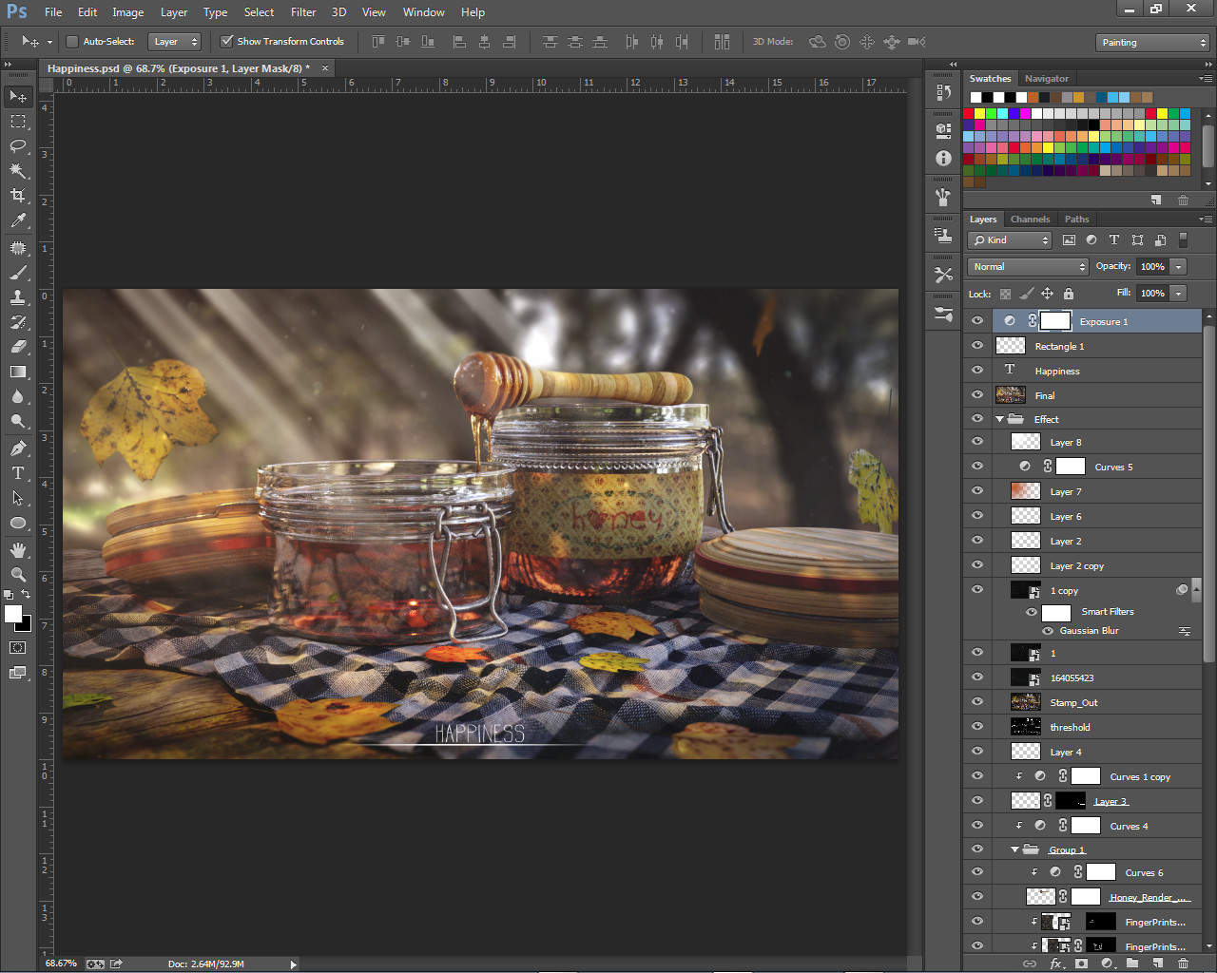Image resolution: width=1217 pixels, height=973 pixels.
Task: Open the Fill slider dropdown arrow
Action: pos(1179,294)
